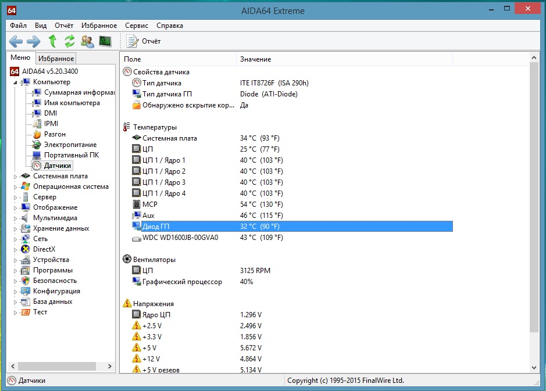Click the vertical scrollbar down arrow
546x391 pixels.
click(534, 367)
